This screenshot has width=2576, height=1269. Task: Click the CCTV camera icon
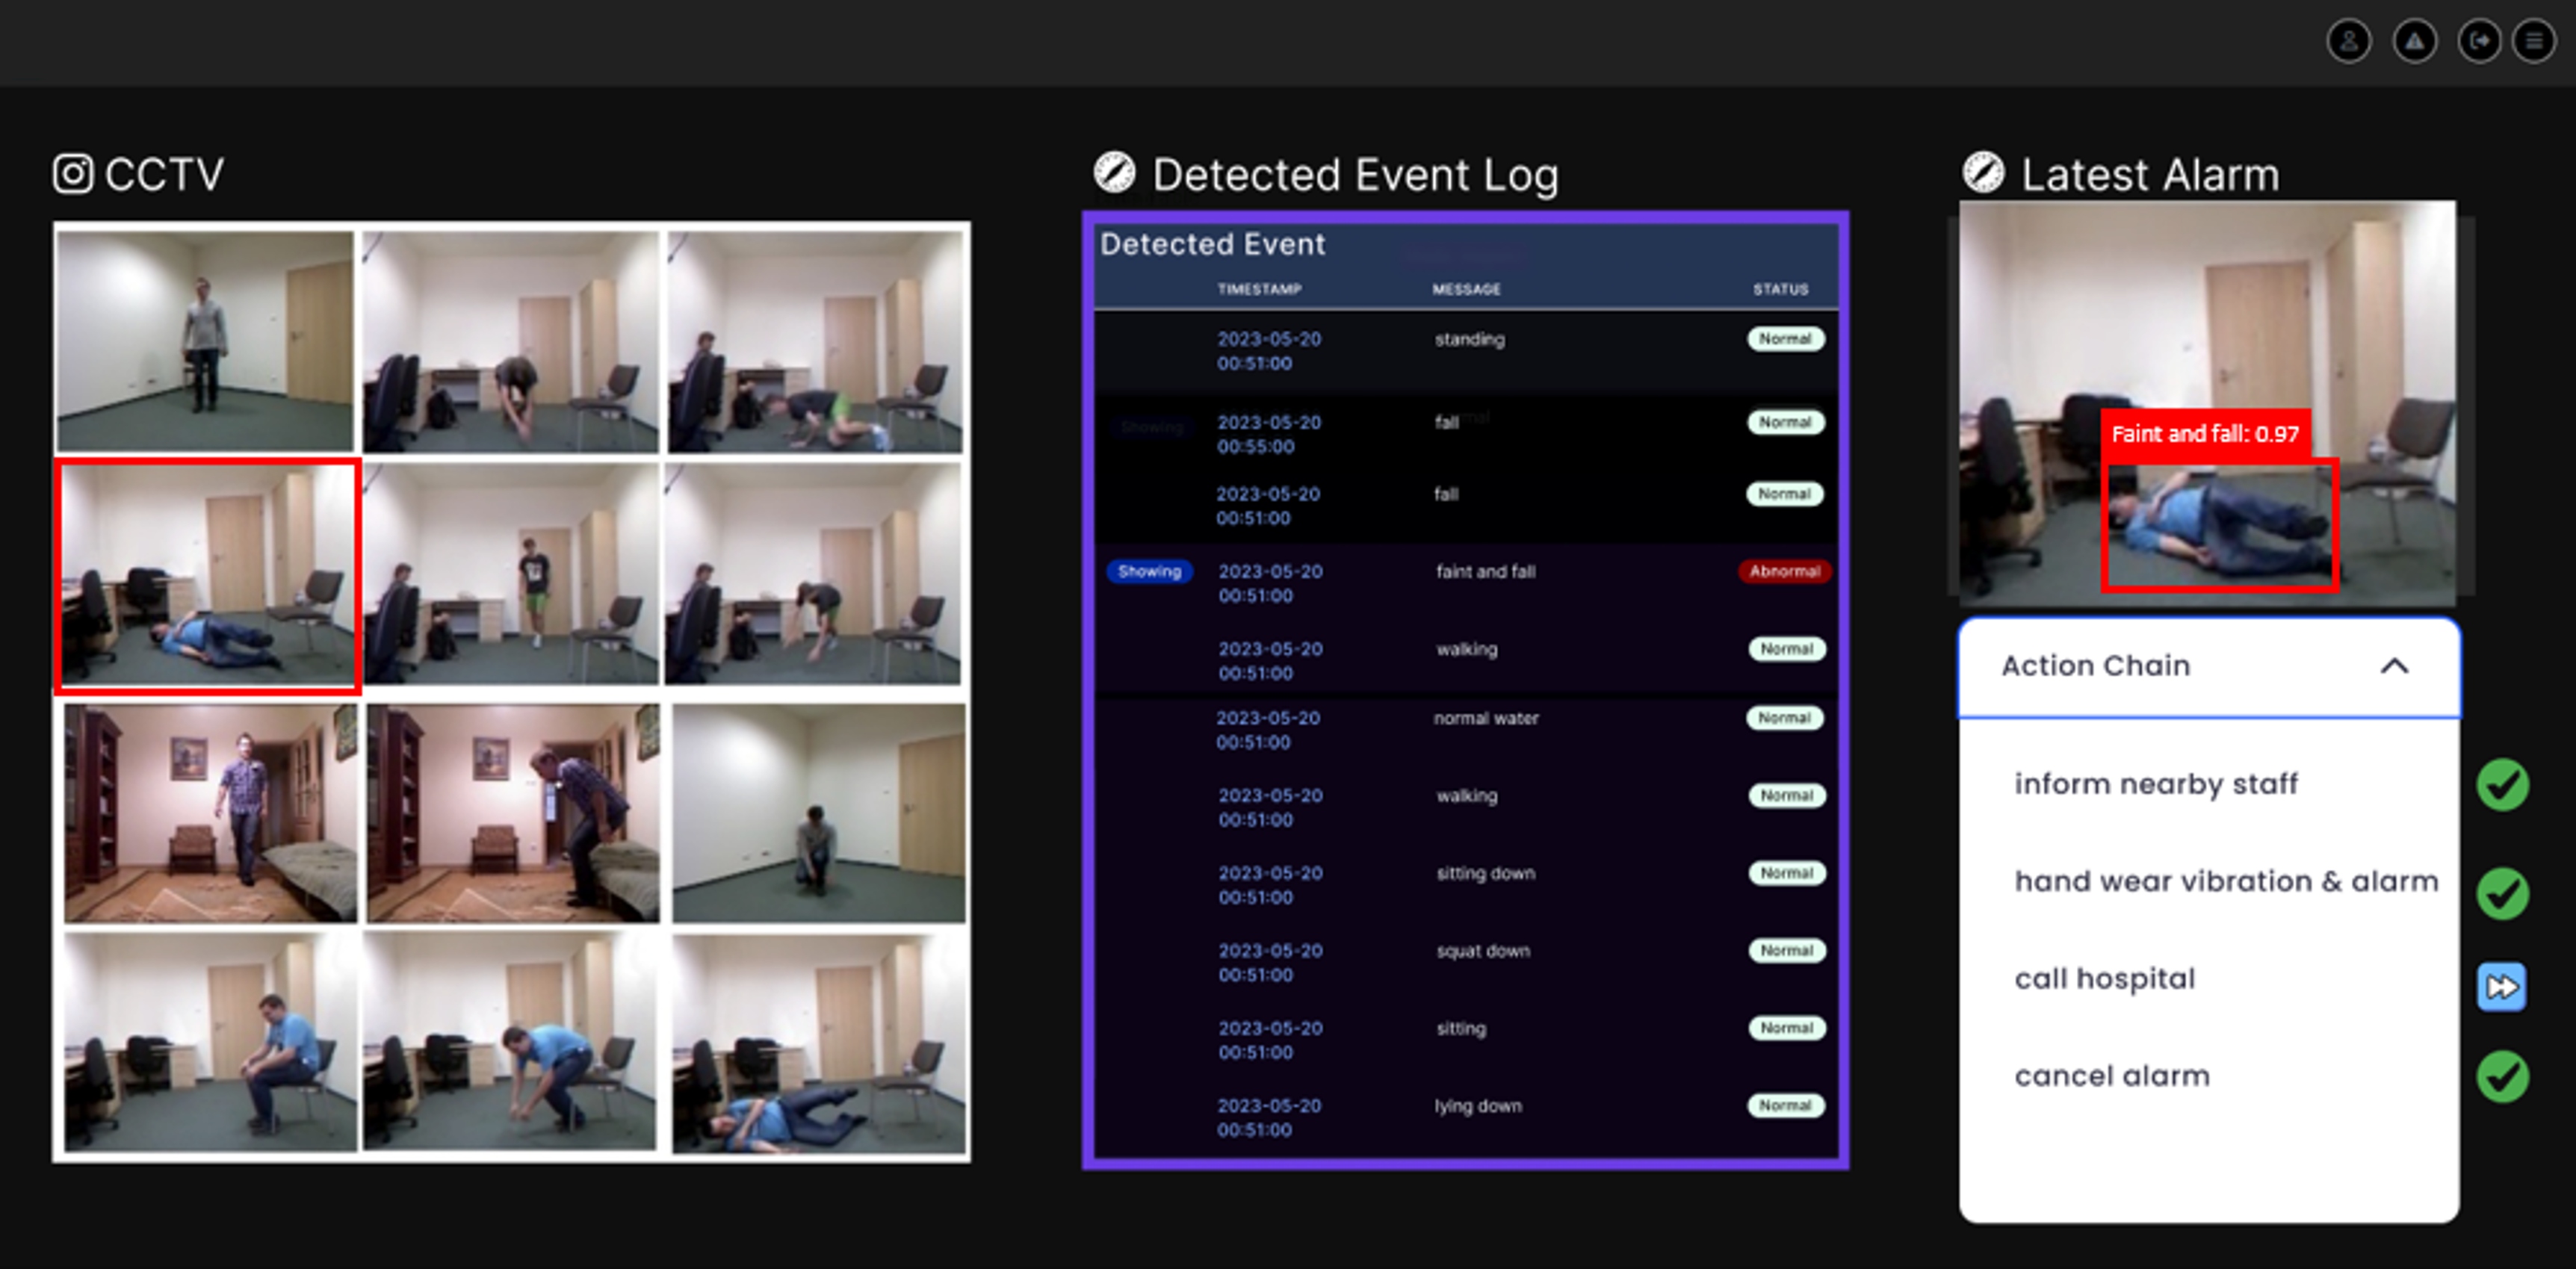click(73, 174)
